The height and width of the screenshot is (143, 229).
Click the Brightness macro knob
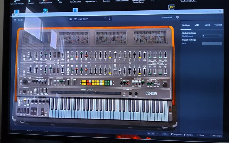click(172, 134)
